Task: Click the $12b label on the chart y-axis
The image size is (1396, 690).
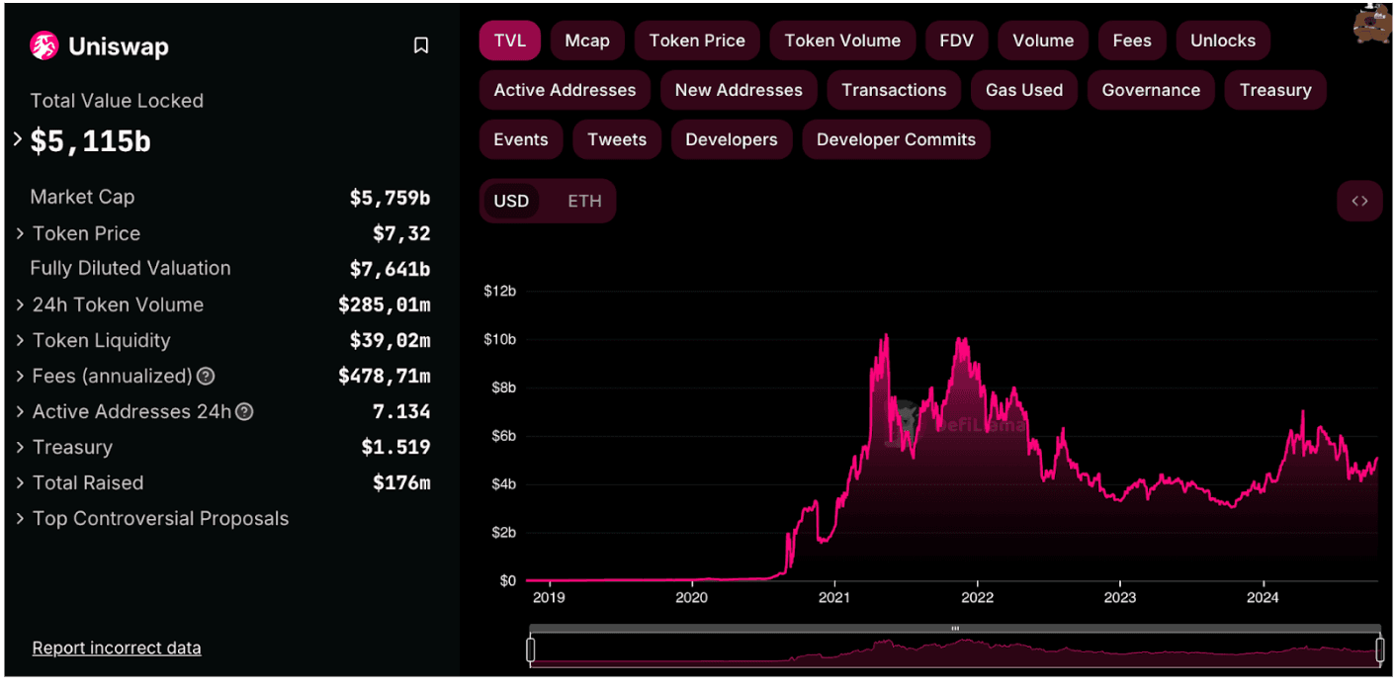Action: coord(499,291)
